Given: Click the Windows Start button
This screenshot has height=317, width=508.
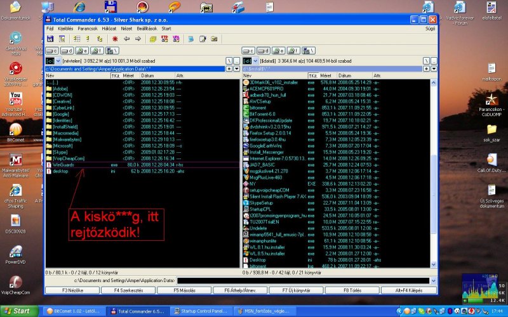Looking at the screenshot, I should [20, 311].
